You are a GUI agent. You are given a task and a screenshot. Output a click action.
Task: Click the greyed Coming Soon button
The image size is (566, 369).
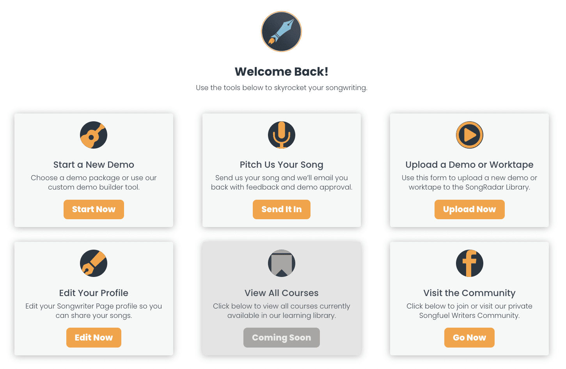coord(282,338)
